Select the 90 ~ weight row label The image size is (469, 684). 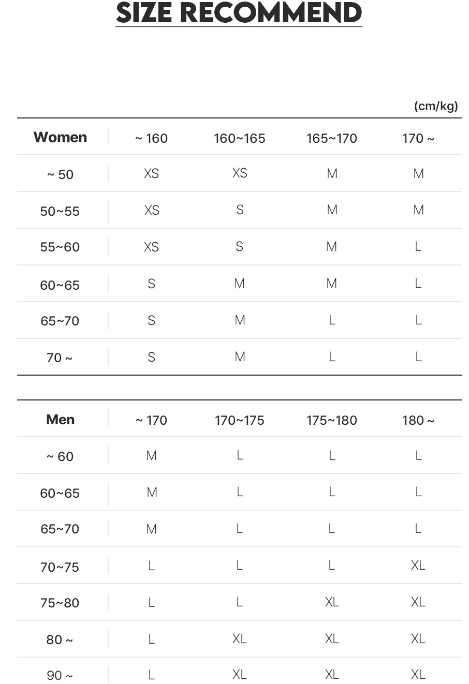(60, 675)
